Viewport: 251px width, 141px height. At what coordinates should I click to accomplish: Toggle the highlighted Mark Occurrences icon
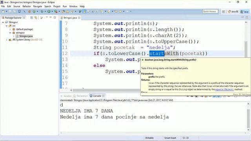point(85,11)
